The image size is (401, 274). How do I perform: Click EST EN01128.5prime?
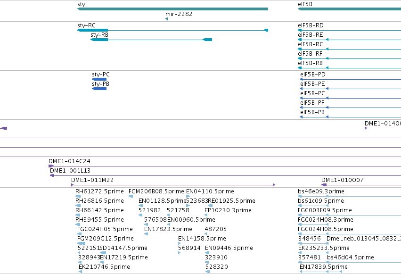pyautogui.click(x=163, y=201)
